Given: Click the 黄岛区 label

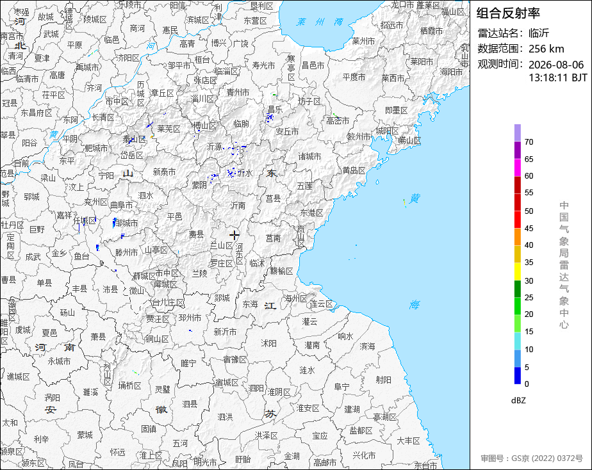Looking at the screenshot, I should 354,170.
